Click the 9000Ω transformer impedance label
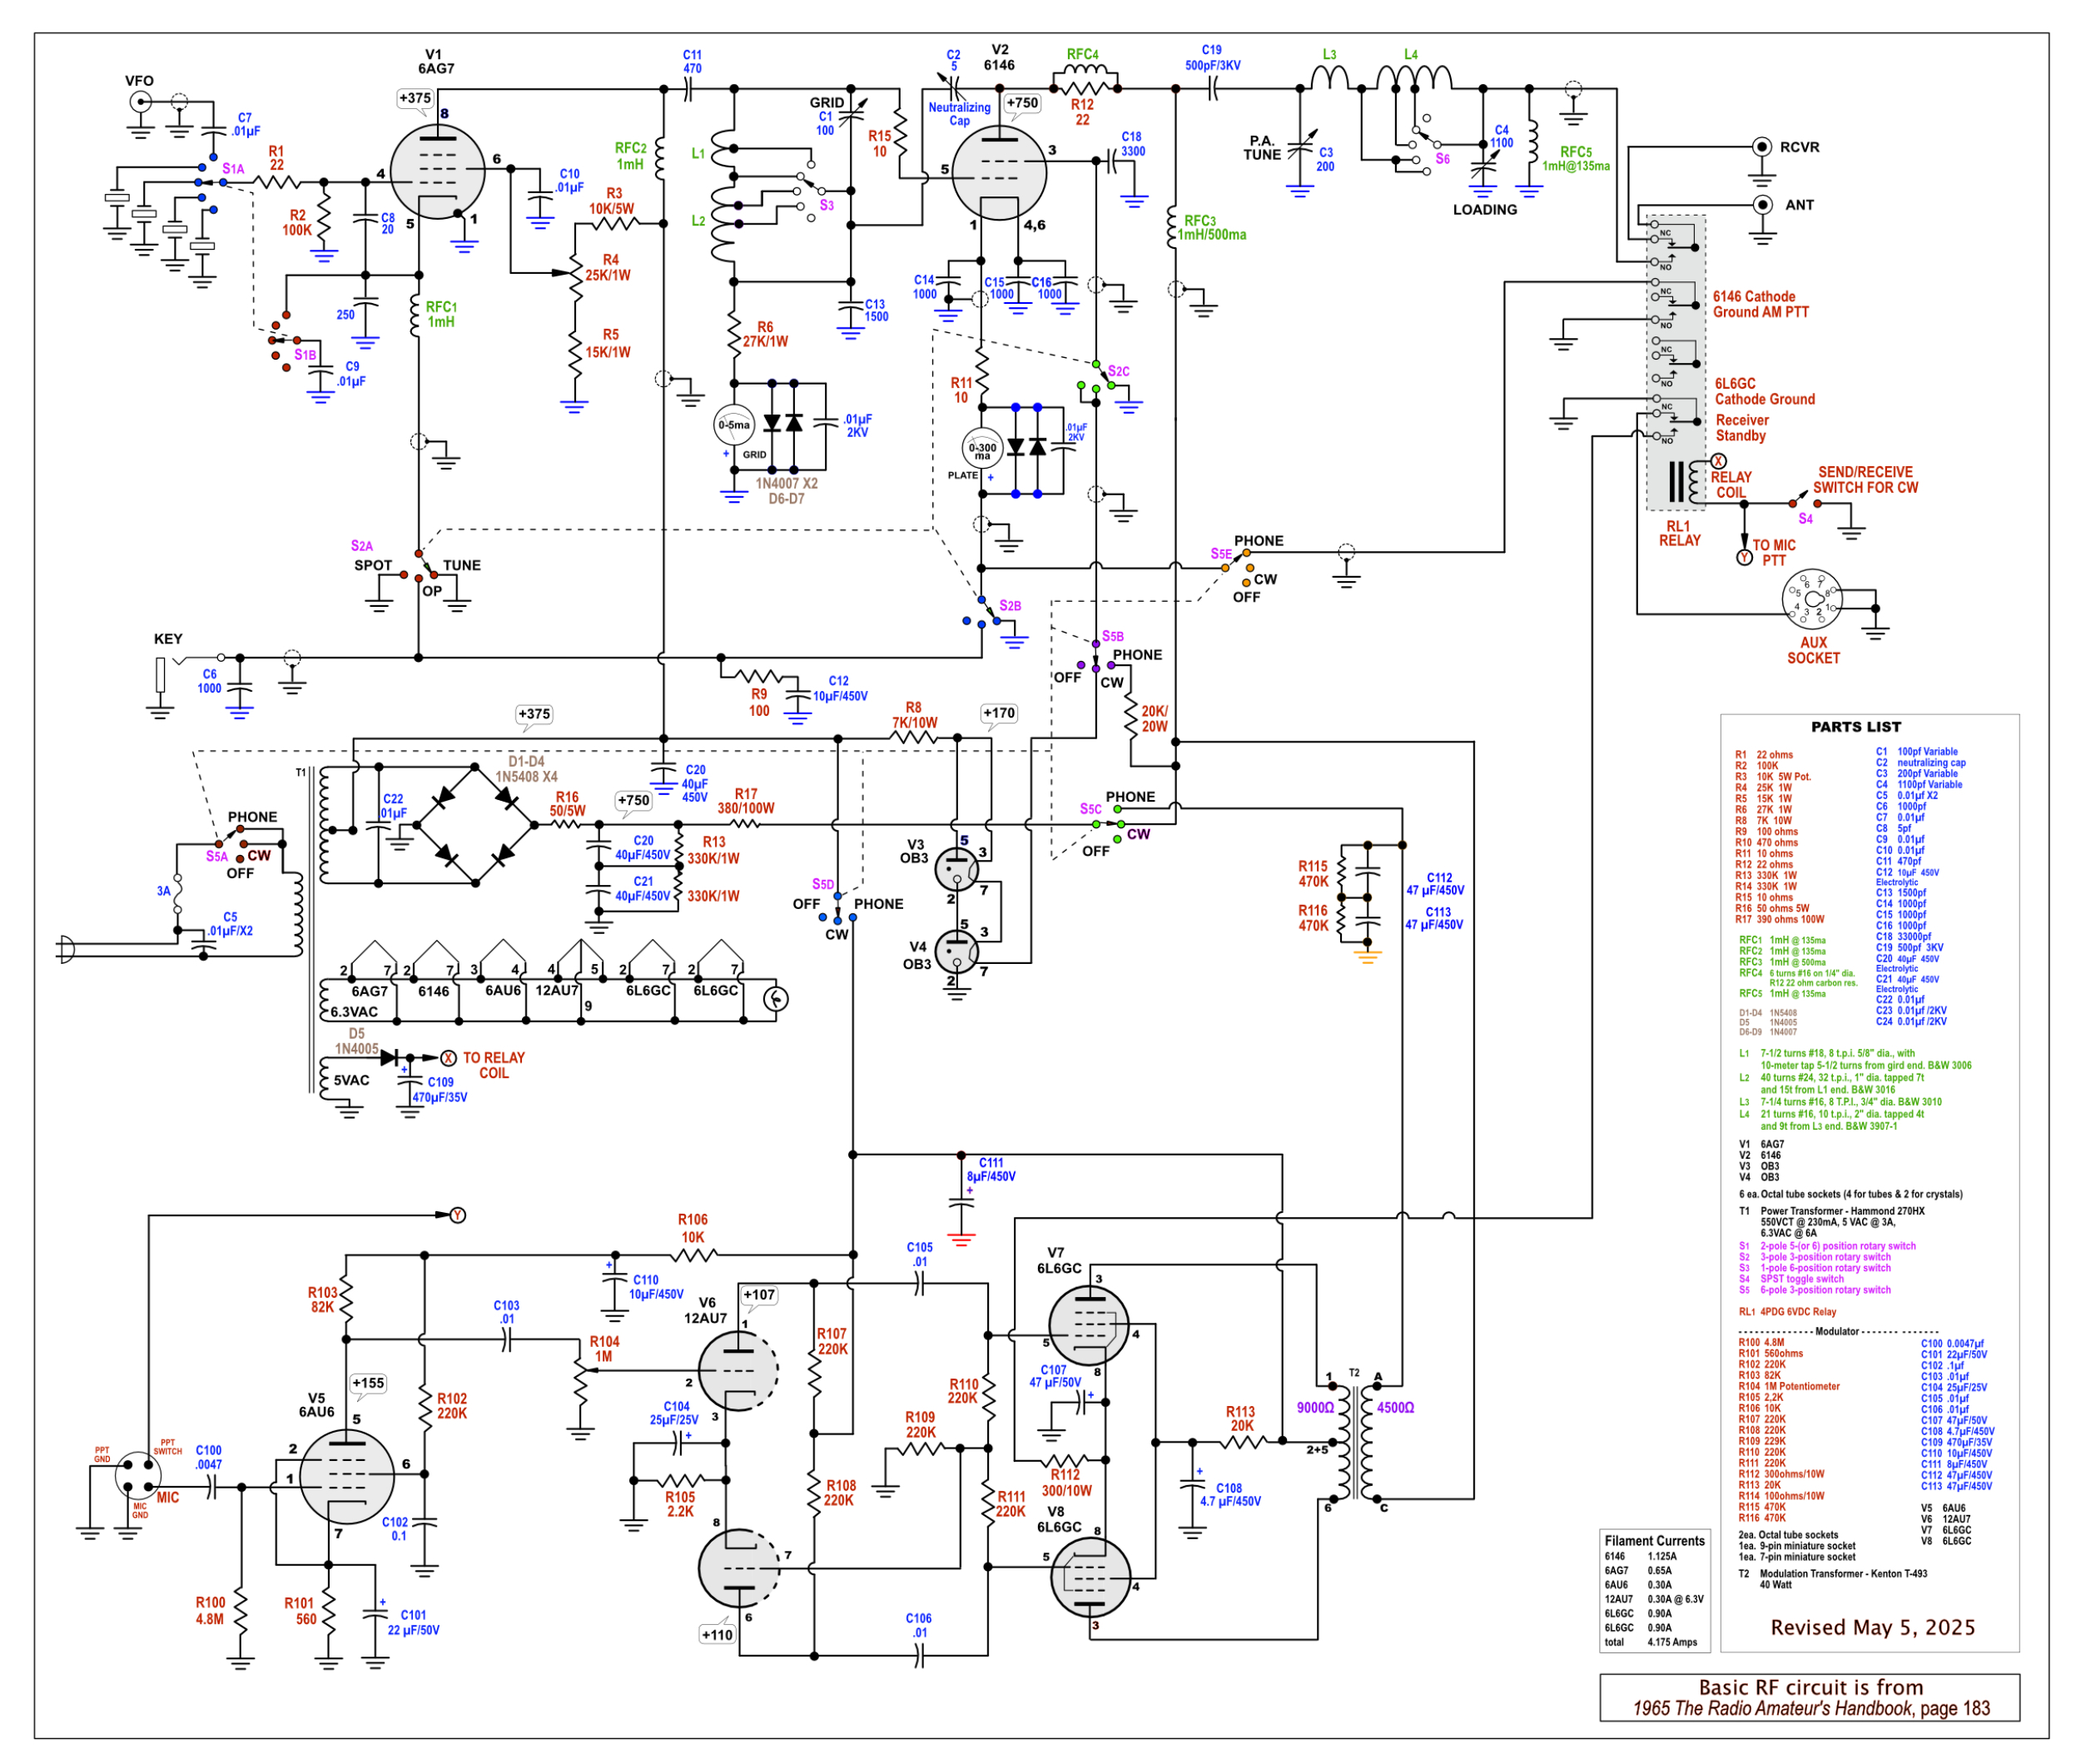2081x1764 pixels. (1315, 1407)
